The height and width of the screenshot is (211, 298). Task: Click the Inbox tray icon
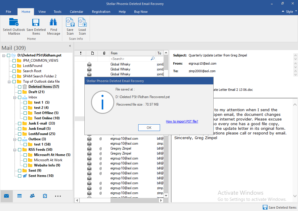click(x=25, y=97)
